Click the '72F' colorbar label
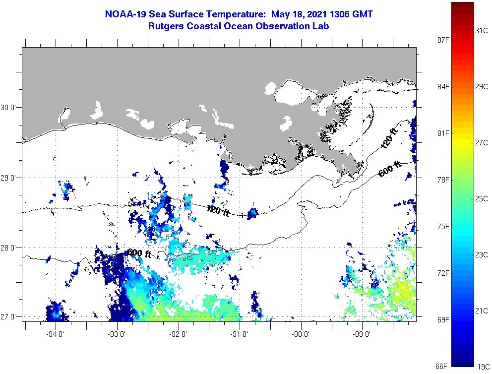Viewport: 492px width, 374px height. click(x=443, y=273)
